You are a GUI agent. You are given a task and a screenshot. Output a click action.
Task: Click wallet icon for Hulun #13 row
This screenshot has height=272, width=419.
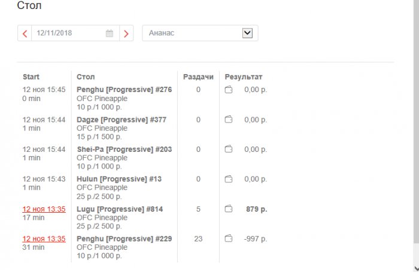228,179
